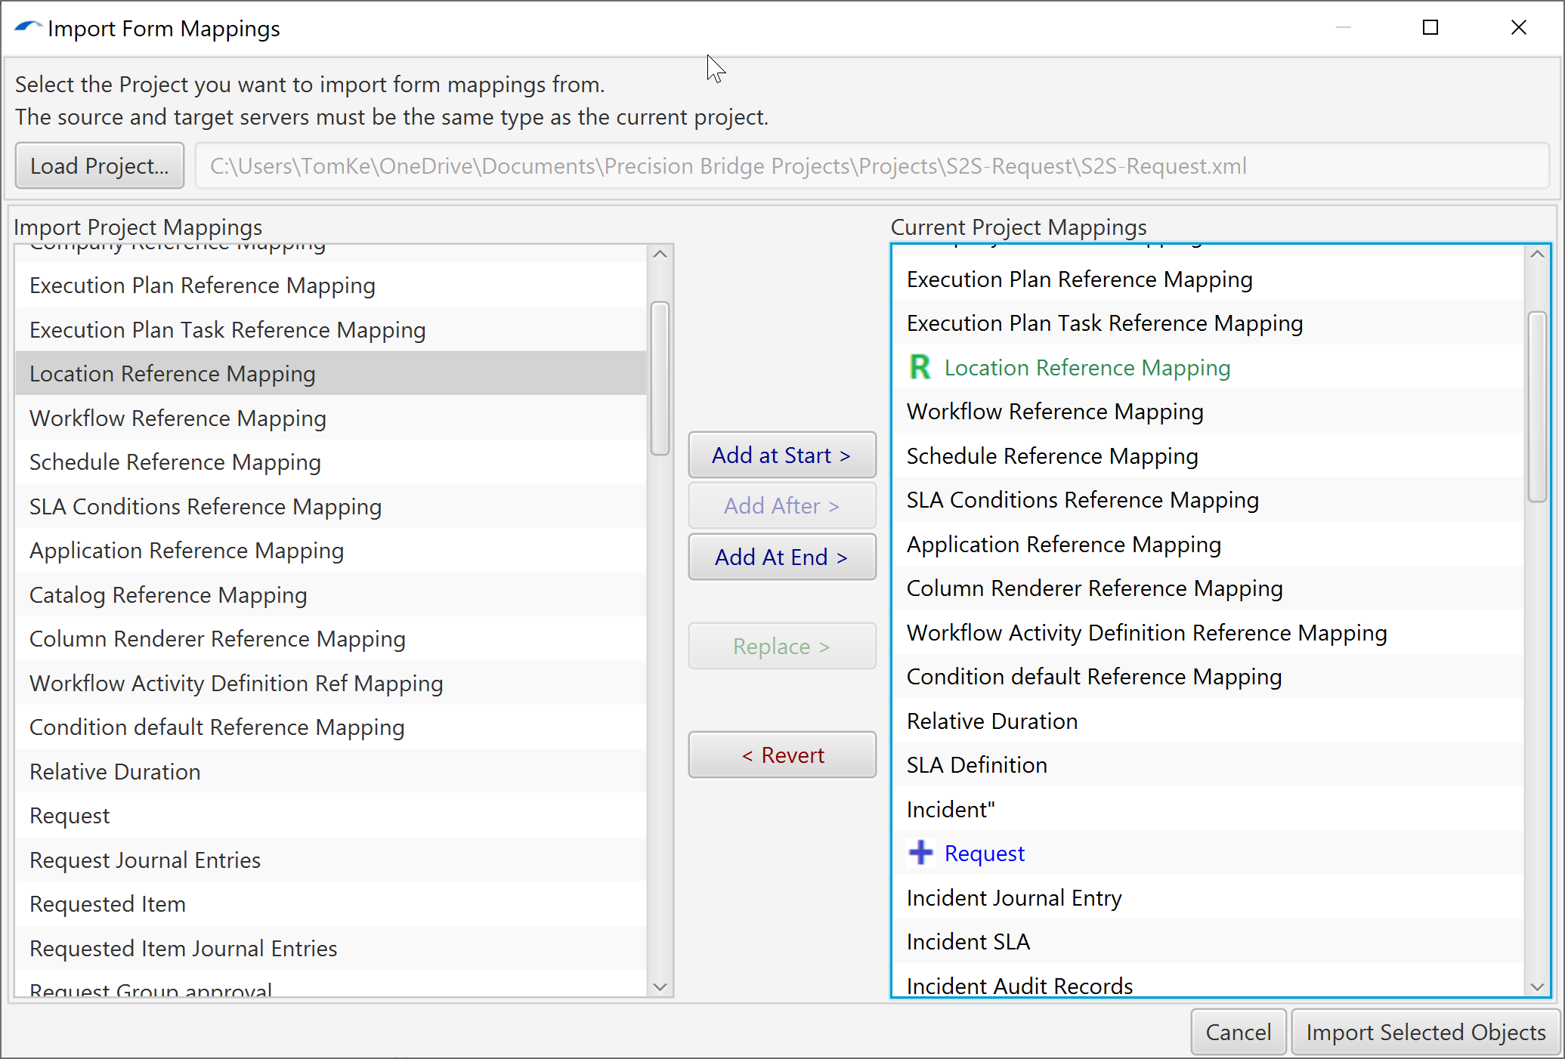
Task: Click Import Selected Objects button
Action: click(x=1425, y=1032)
